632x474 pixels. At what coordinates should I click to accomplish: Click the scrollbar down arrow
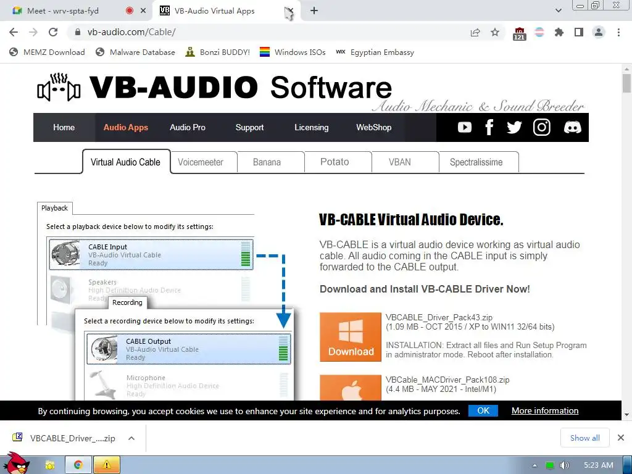click(626, 414)
